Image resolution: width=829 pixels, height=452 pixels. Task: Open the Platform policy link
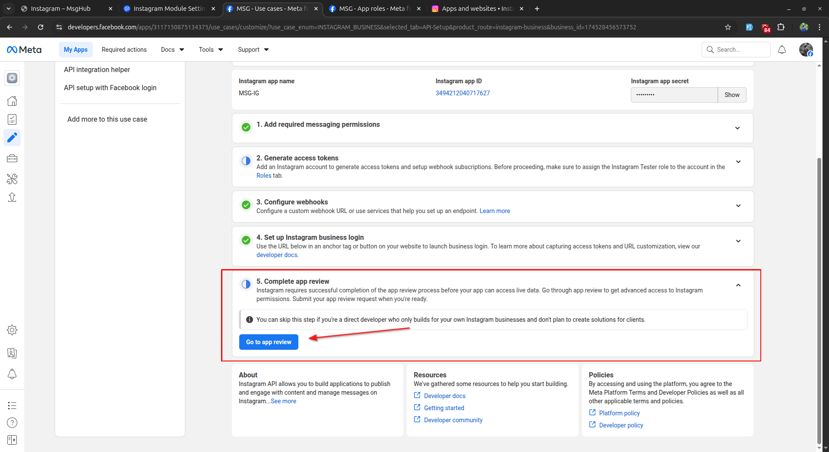click(619, 413)
